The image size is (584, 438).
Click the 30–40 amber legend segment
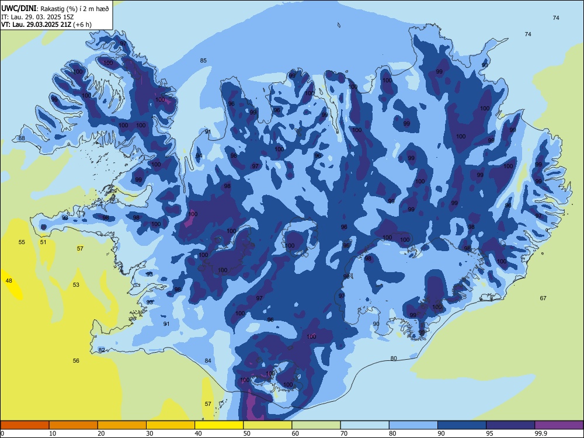coord(171,425)
